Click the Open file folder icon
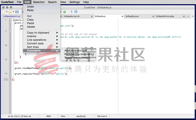This screenshot has height=120, width=196. [x=10, y=12]
